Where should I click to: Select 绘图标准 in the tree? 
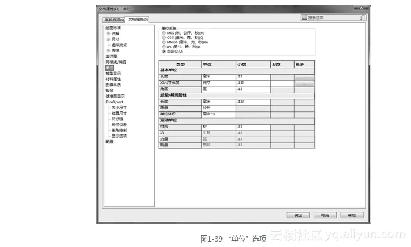coord(113,28)
